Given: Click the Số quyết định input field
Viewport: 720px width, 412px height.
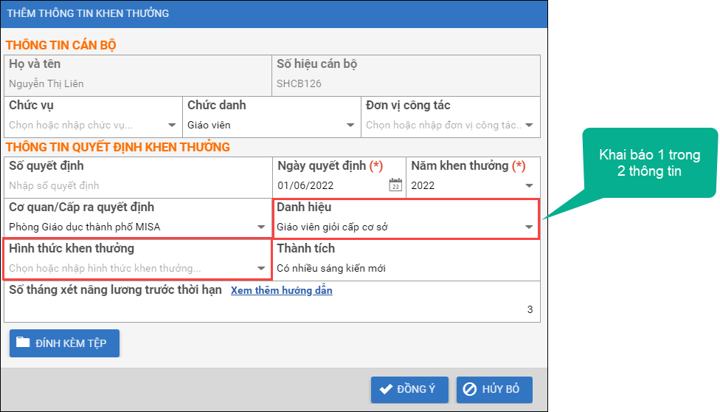Looking at the screenshot, I should coord(138,185).
